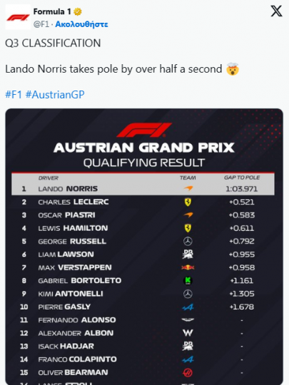Image resolution: width=289 pixels, height=385 pixels.
Task: Click the exploding head emoji in tweet
Action: [233, 69]
